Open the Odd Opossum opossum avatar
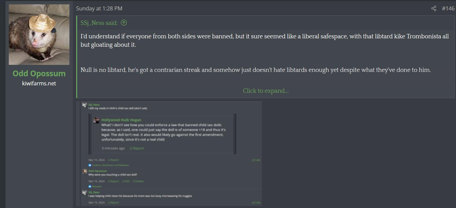Image resolution: width=456 pixels, height=208 pixels. pos(39,35)
